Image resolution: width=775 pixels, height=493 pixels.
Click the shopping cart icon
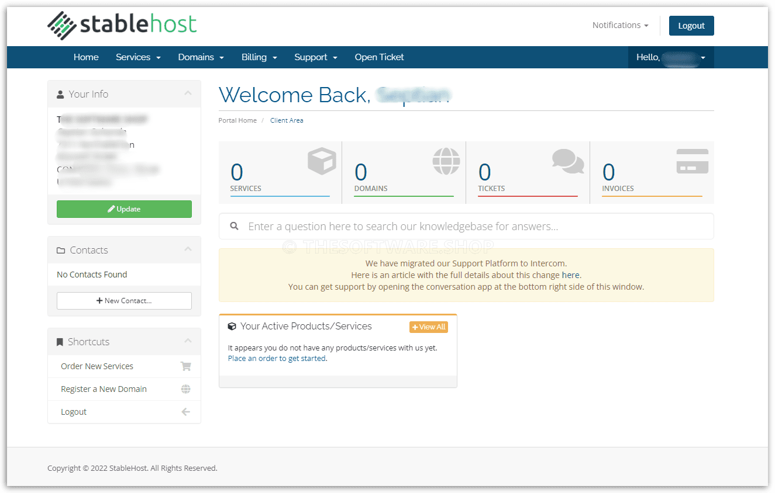coord(186,366)
